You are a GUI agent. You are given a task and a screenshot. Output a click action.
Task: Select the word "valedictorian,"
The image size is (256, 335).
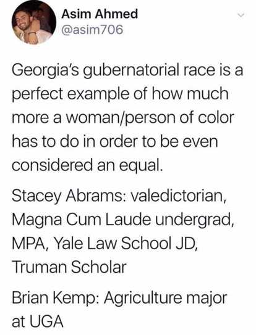tap(178, 196)
